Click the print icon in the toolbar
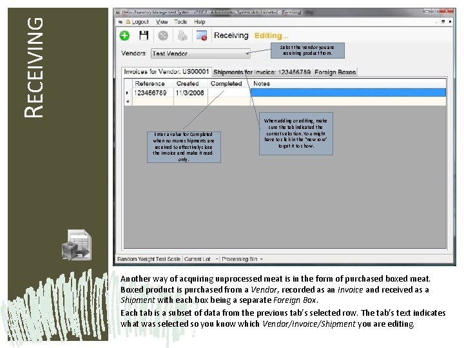Image resolution: width=464 pixels, height=348 pixels. click(x=182, y=36)
